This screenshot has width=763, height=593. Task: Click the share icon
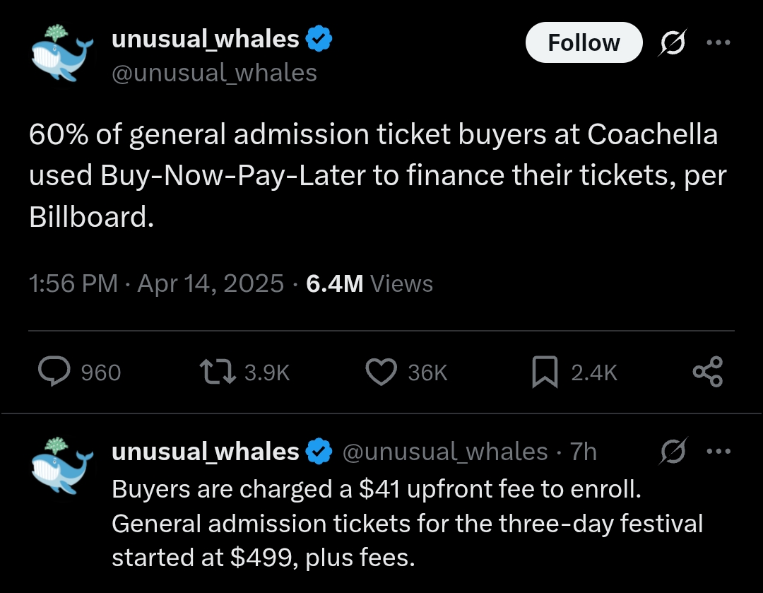coord(707,372)
